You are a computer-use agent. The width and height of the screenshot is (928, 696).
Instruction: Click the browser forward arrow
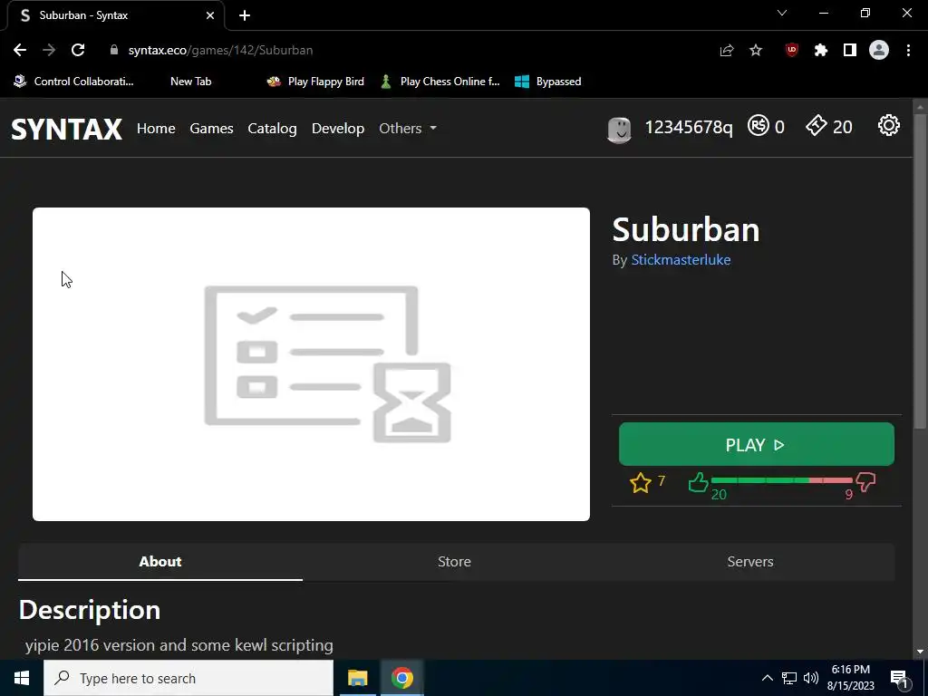49,51
